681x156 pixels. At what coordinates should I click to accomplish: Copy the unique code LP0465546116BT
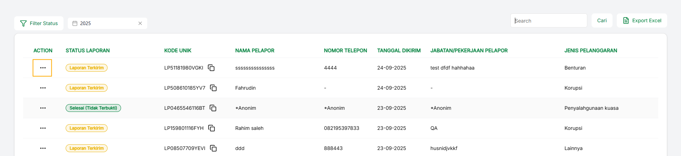[213, 108]
